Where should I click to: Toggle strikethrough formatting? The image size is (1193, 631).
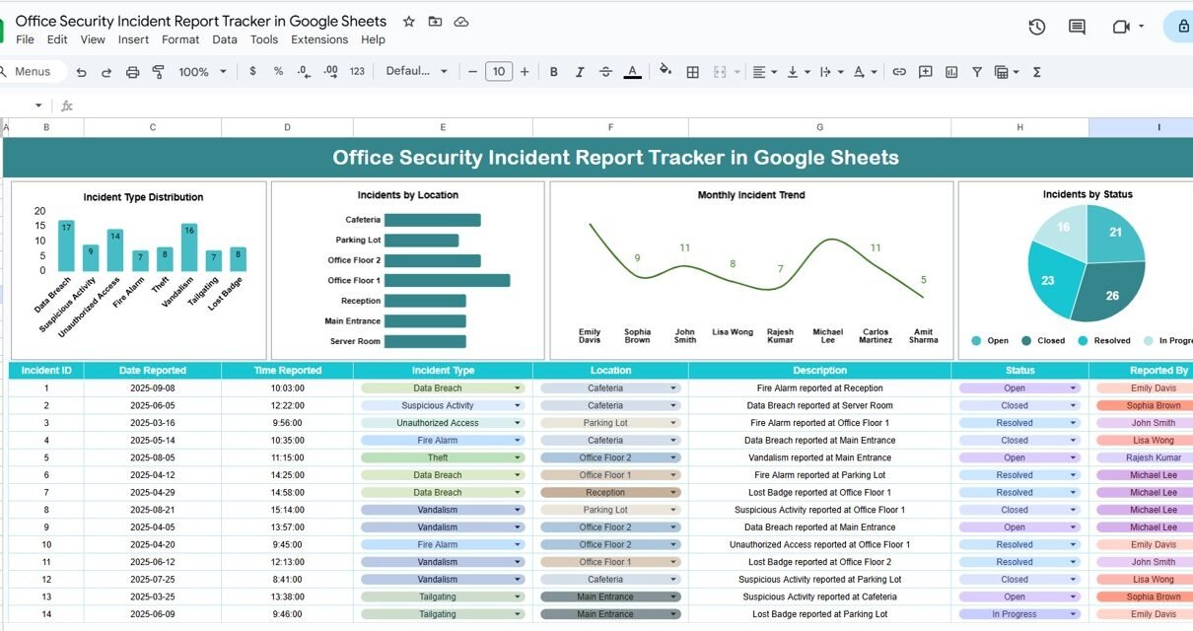point(605,72)
